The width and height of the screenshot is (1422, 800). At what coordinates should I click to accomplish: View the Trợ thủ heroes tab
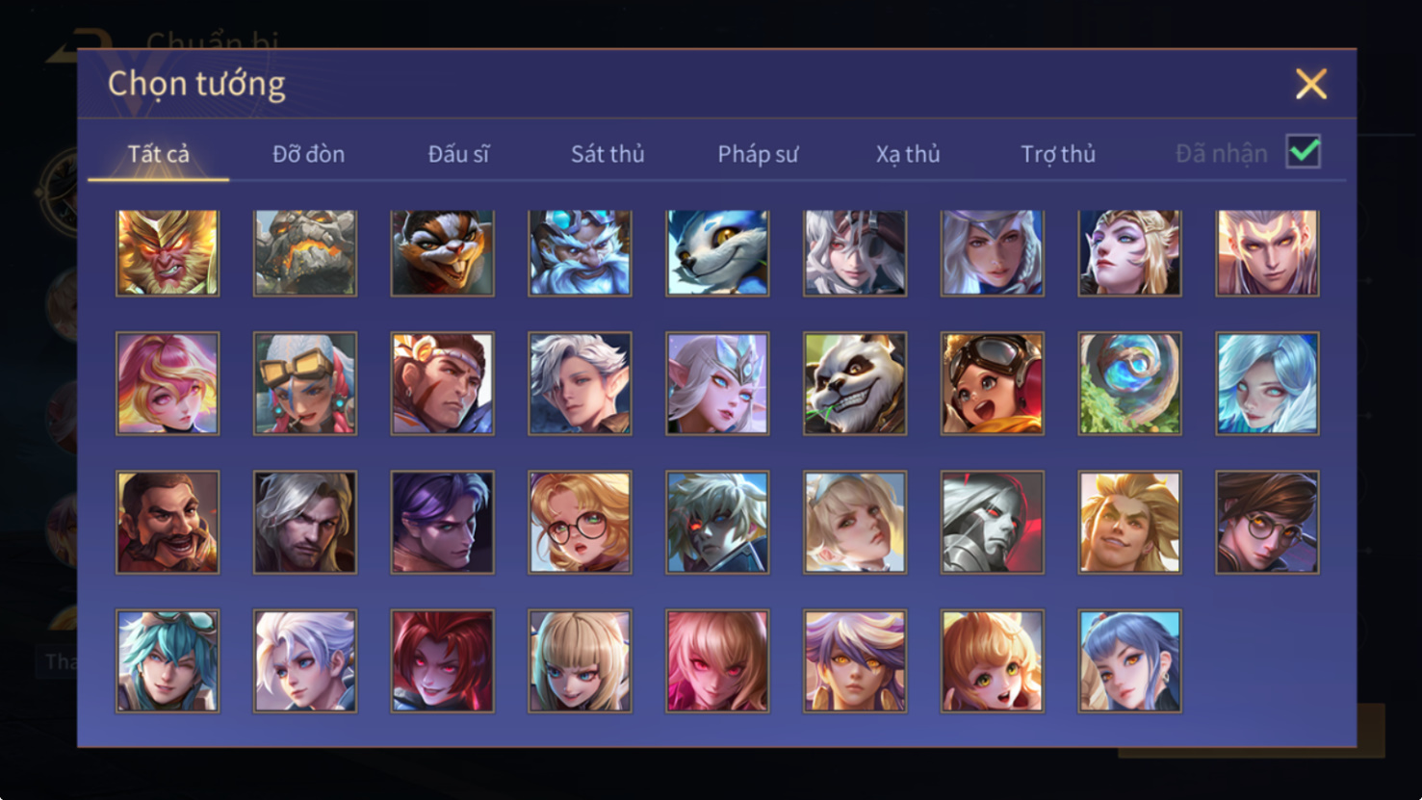coord(1058,154)
